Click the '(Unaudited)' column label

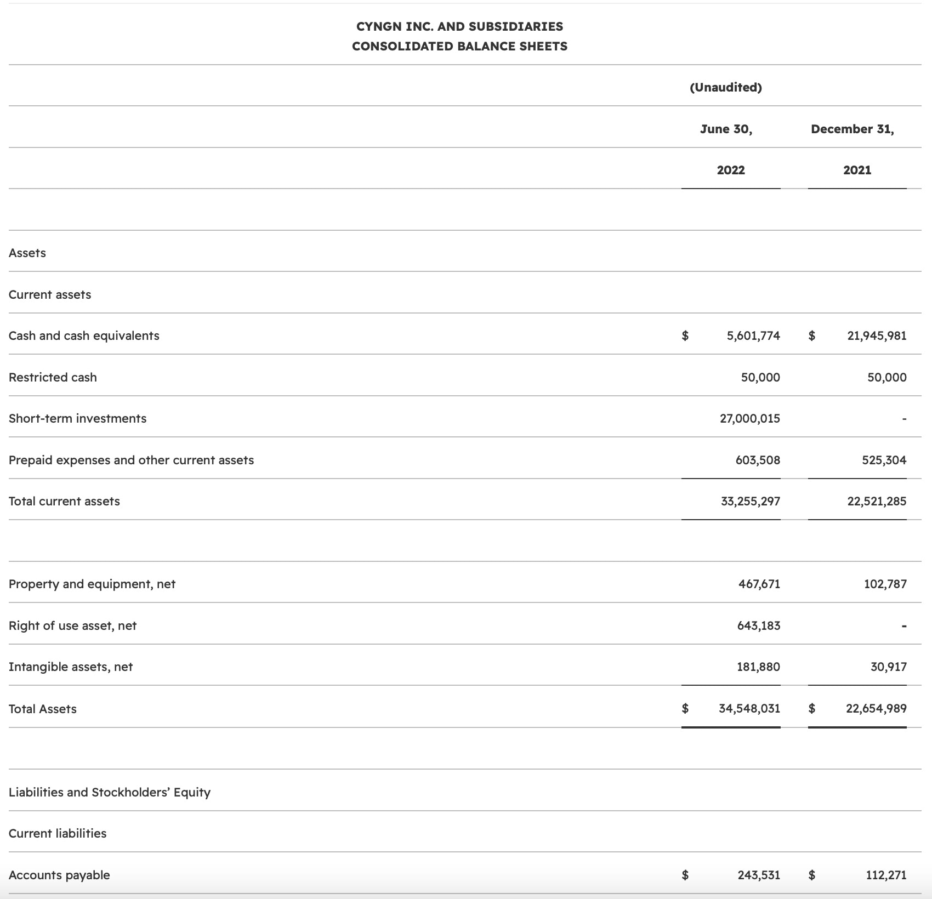[726, 87]
